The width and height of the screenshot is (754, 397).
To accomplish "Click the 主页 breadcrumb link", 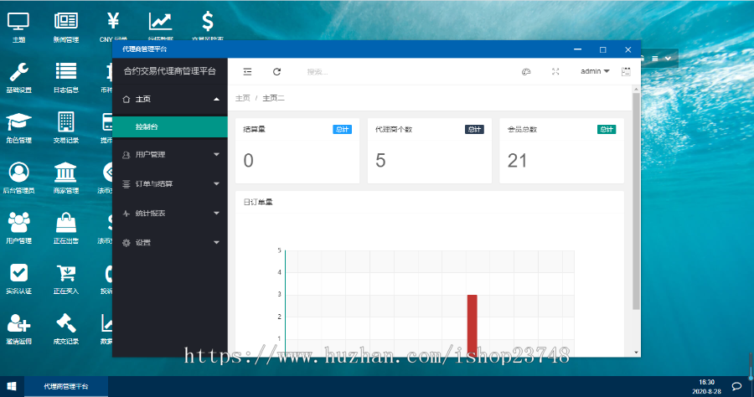I will 242,98.
